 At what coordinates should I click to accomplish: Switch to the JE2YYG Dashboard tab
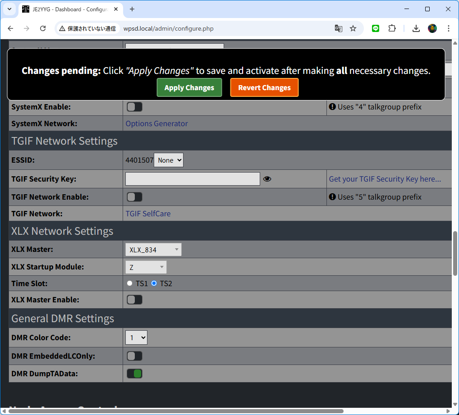click(x=68, y=9)
